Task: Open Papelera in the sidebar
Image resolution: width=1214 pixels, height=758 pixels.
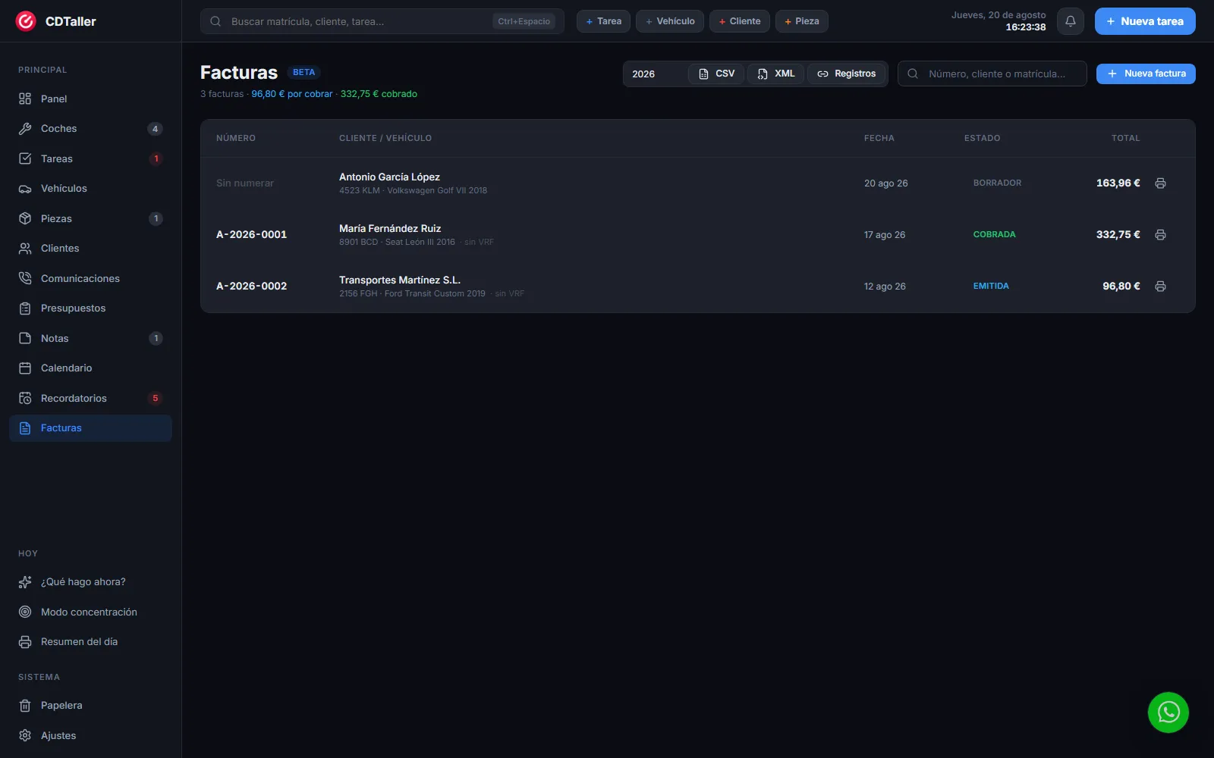Action: tap(90, 706)
